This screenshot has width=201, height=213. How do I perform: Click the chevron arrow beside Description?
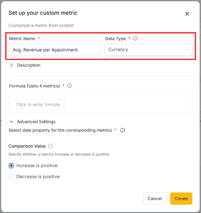click(x=11, y=65)
